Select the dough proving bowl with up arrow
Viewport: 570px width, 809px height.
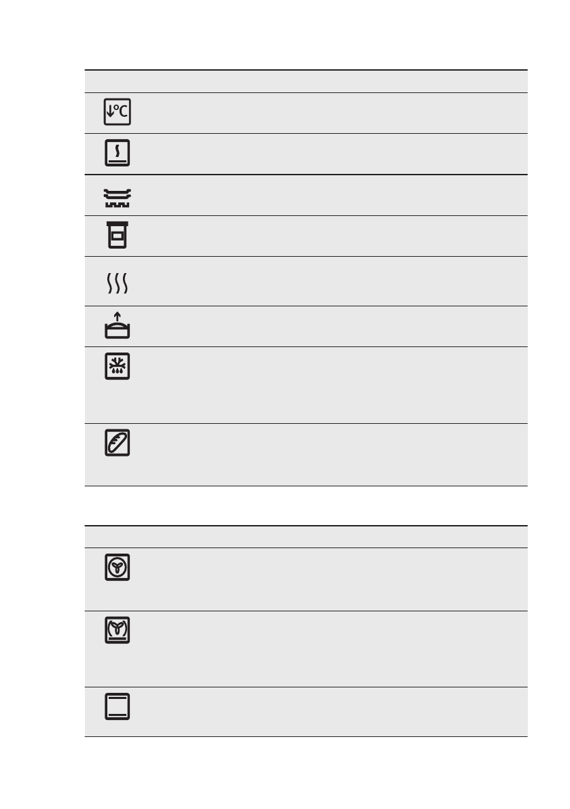pos(118,326)
